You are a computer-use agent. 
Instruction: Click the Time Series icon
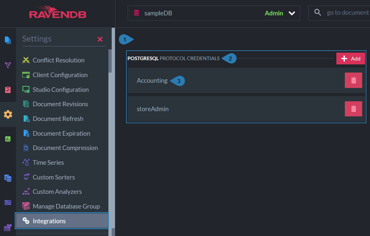click(x=26, y=162)
